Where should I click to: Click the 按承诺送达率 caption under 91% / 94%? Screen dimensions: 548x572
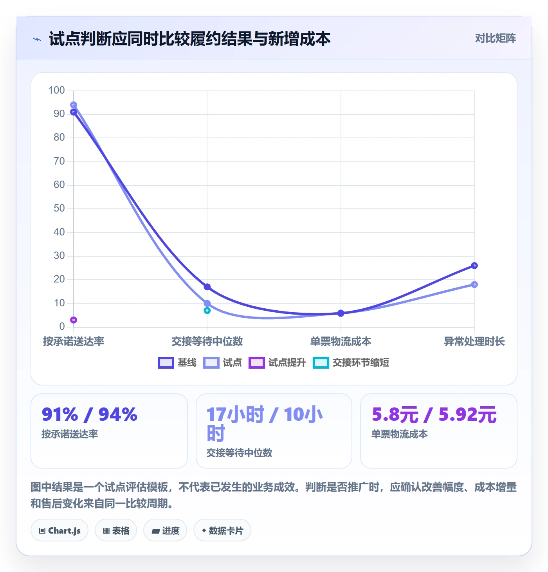pos(70,434)
